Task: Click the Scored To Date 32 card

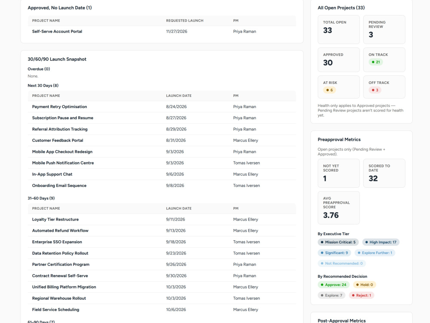Action: point(384,173)
